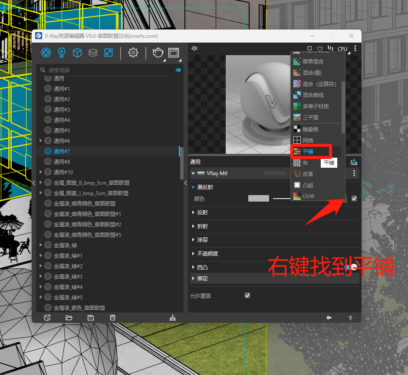Expand the 涂层 section
408x375 pixels.
193,239
